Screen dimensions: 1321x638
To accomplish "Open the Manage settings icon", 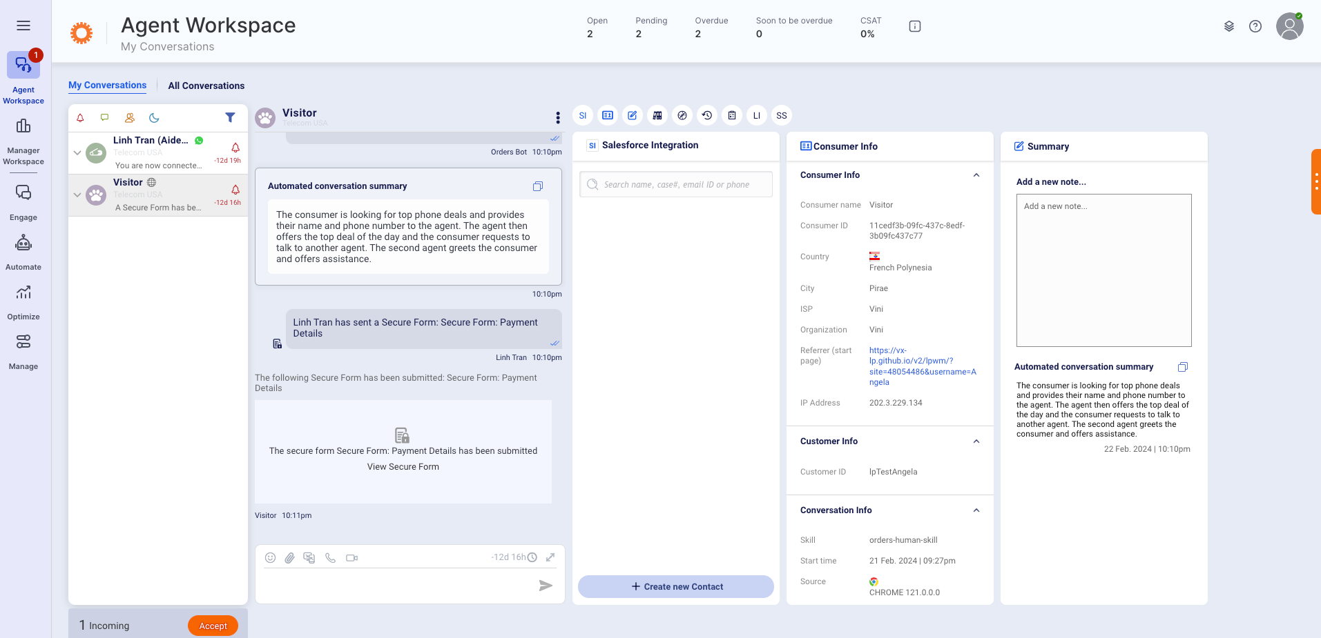I will [x=23, y=342].
